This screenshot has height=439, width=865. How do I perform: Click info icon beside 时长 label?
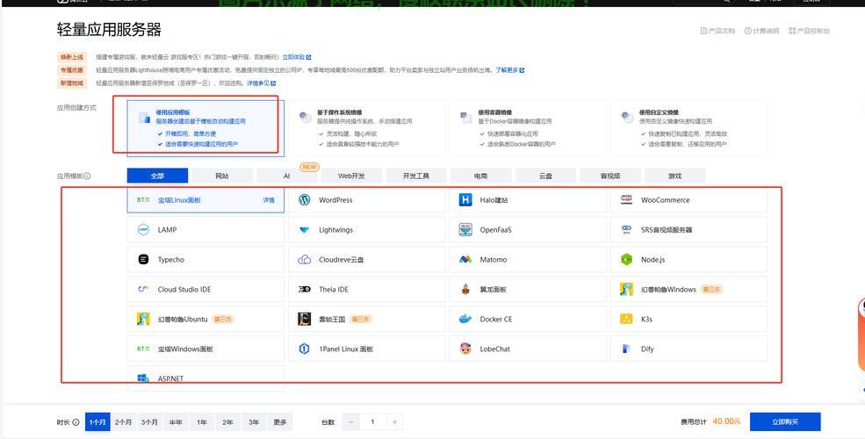coord(76,422)
